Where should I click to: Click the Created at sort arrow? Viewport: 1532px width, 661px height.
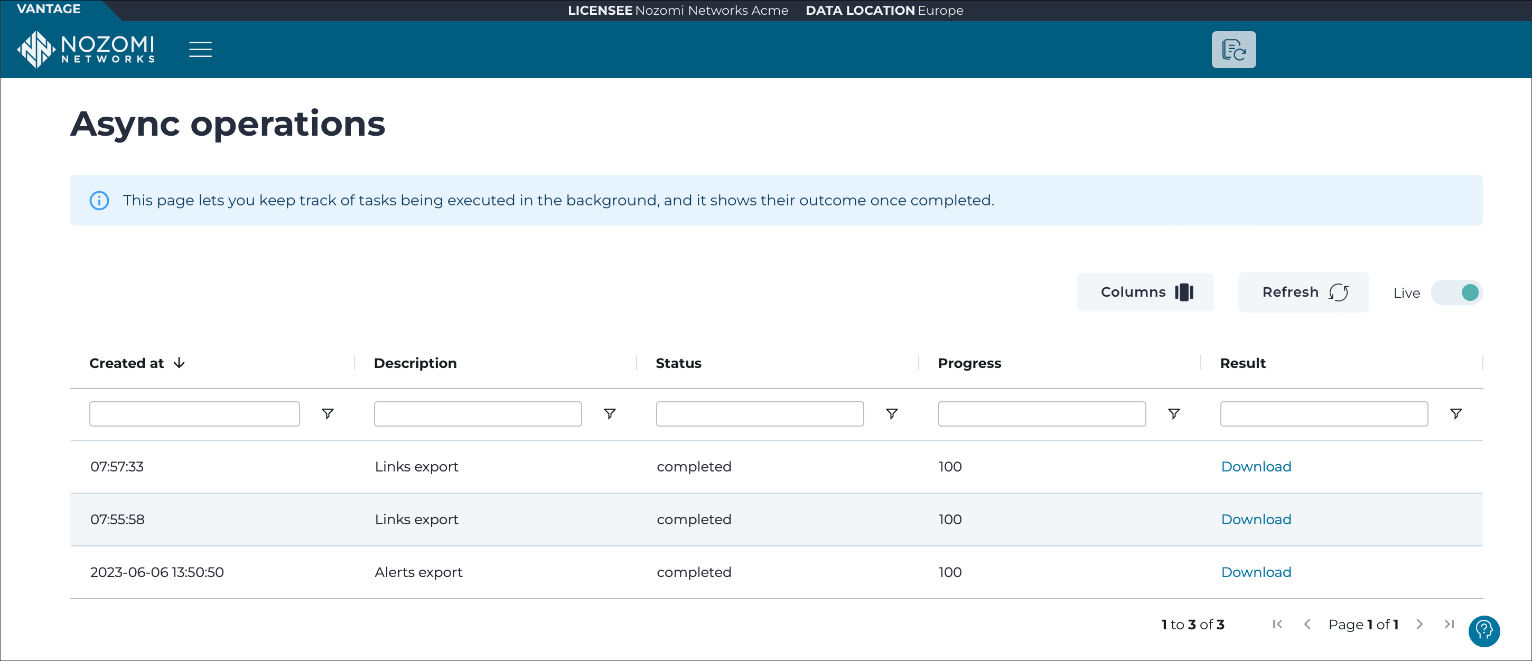179,363
